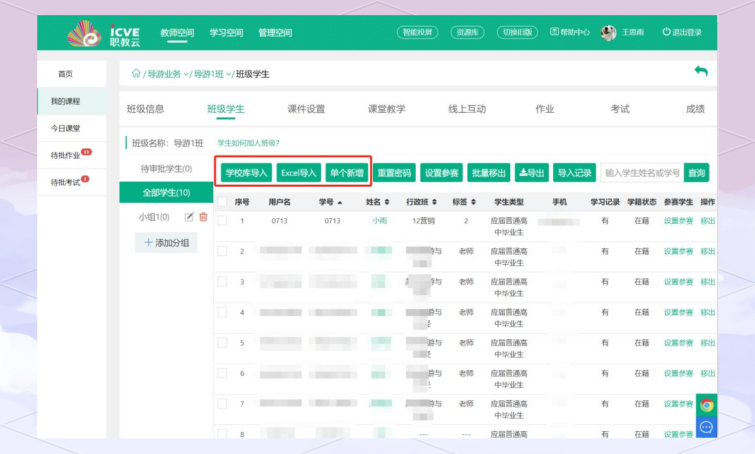Check the checkbox for row 1
The image size is (755, 454).
point(223,221)
